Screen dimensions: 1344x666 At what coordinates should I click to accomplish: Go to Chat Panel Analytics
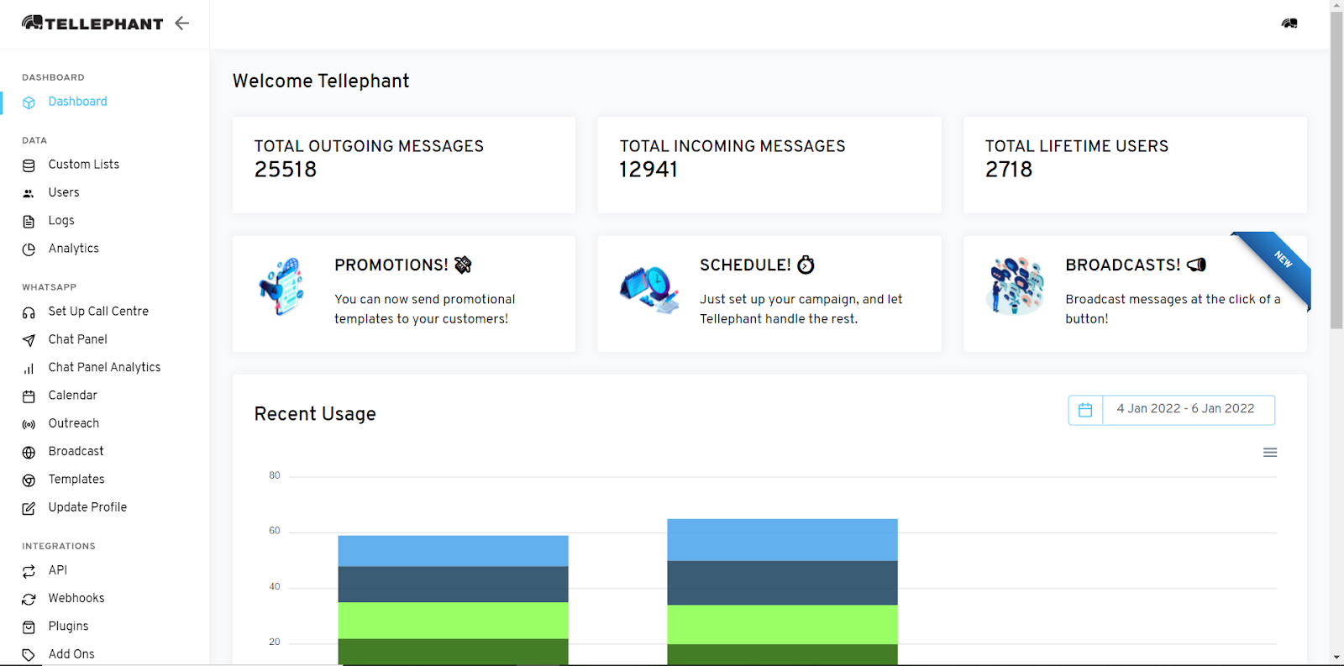[x=104, y=367]
